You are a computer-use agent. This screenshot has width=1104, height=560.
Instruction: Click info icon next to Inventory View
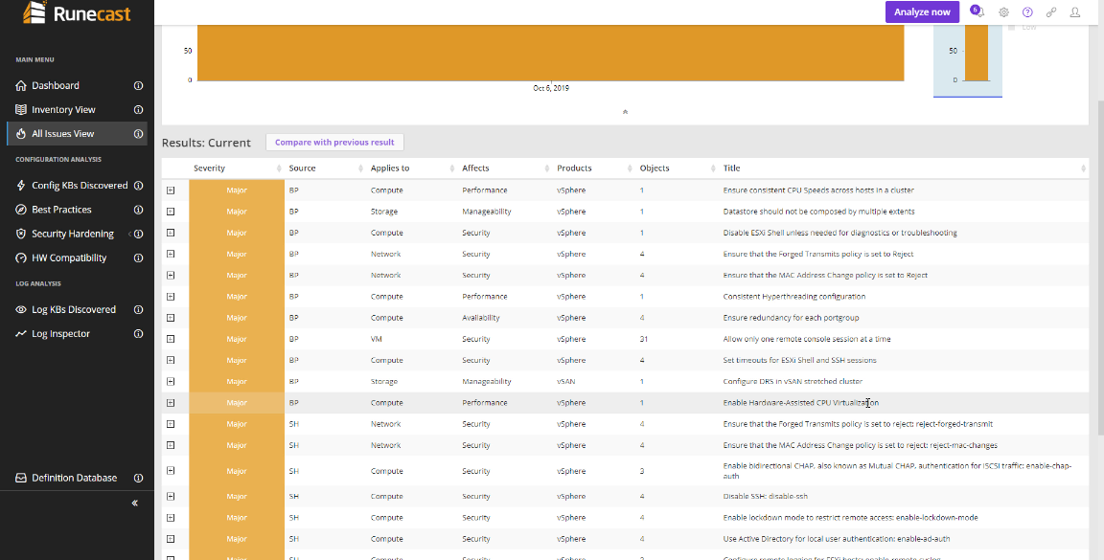pyautogui.click(x=139, y=110)
